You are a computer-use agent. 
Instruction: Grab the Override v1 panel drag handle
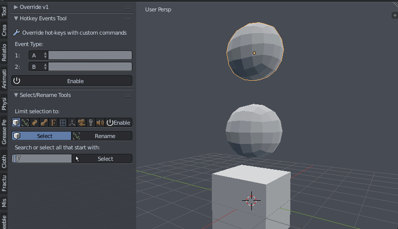coord(128,8)
